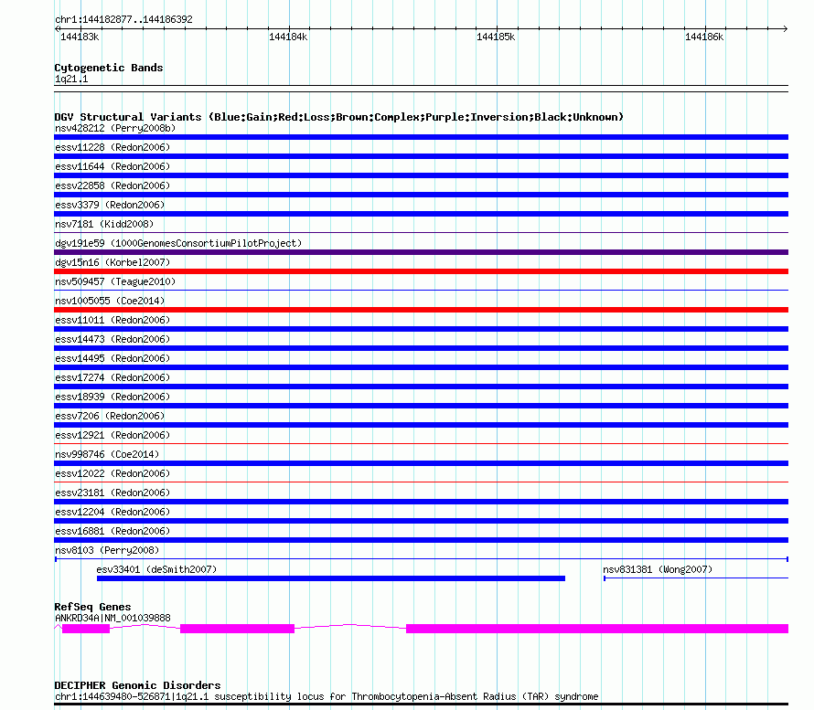Click the second magenta ANKRD34A exon block
The width and height of the screenshot is (814, 710).
237,629
